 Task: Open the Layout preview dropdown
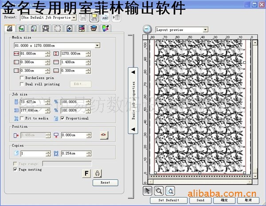pyautogui.click(x=205, y=30)
